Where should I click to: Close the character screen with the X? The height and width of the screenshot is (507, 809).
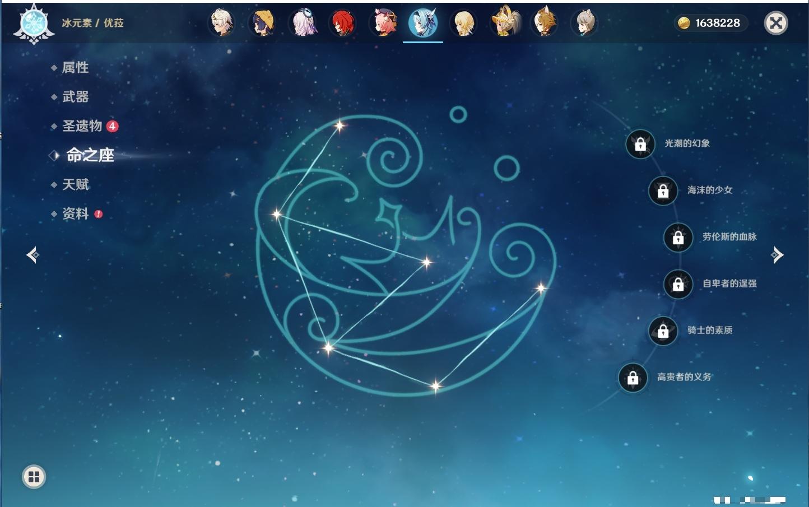(776, 23)
